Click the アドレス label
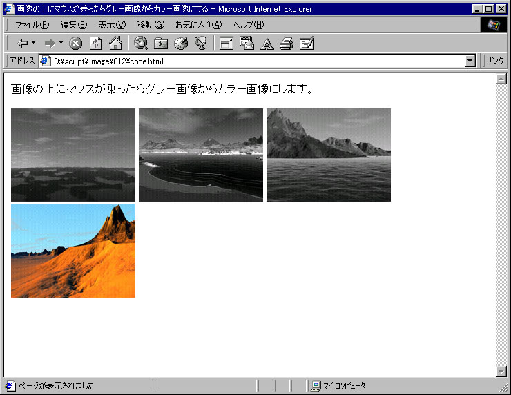This screenshot has height=395, width=511. [22, 61]
